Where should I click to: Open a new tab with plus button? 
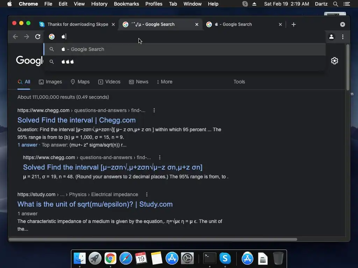coord(294,24)
